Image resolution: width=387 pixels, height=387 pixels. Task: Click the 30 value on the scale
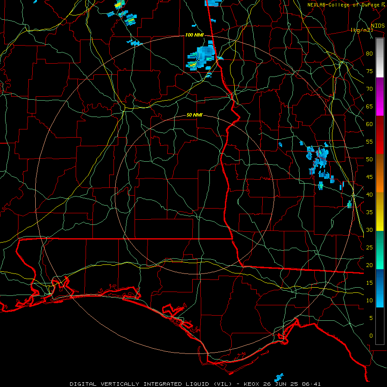(x=369, y=230)
